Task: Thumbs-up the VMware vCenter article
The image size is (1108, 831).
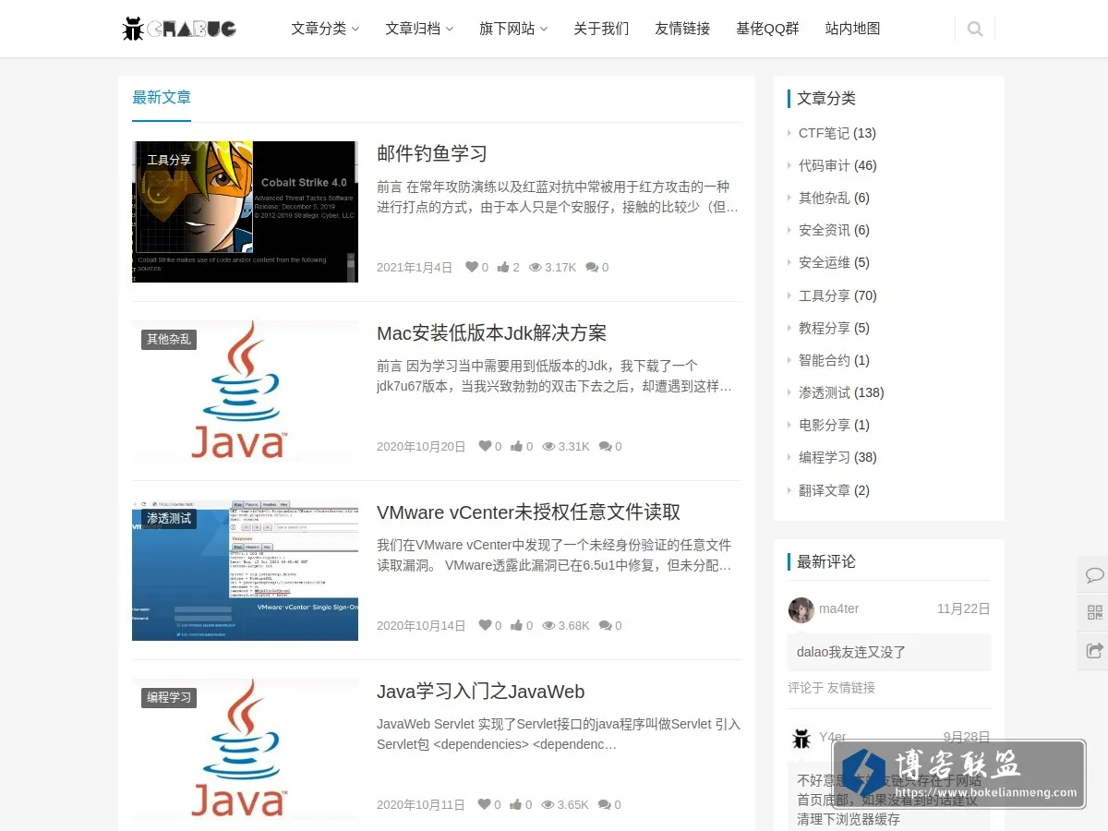Action: pos(516,625)
